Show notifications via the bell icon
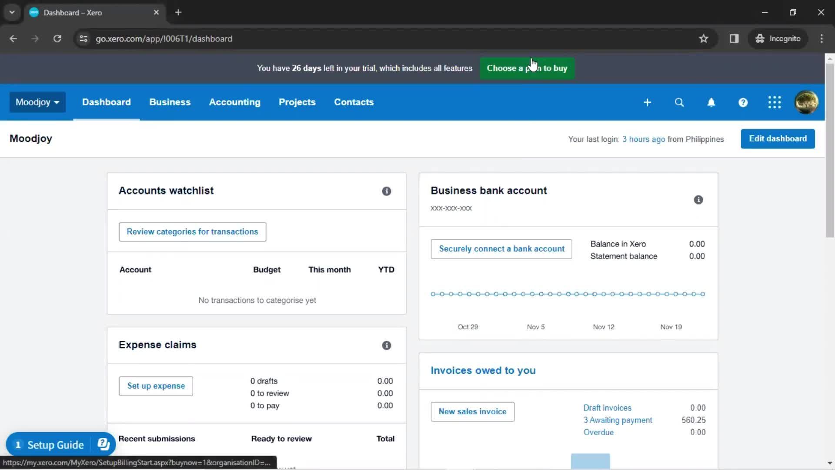The height and width of the screenshot is (470, 835). point(711,102)
